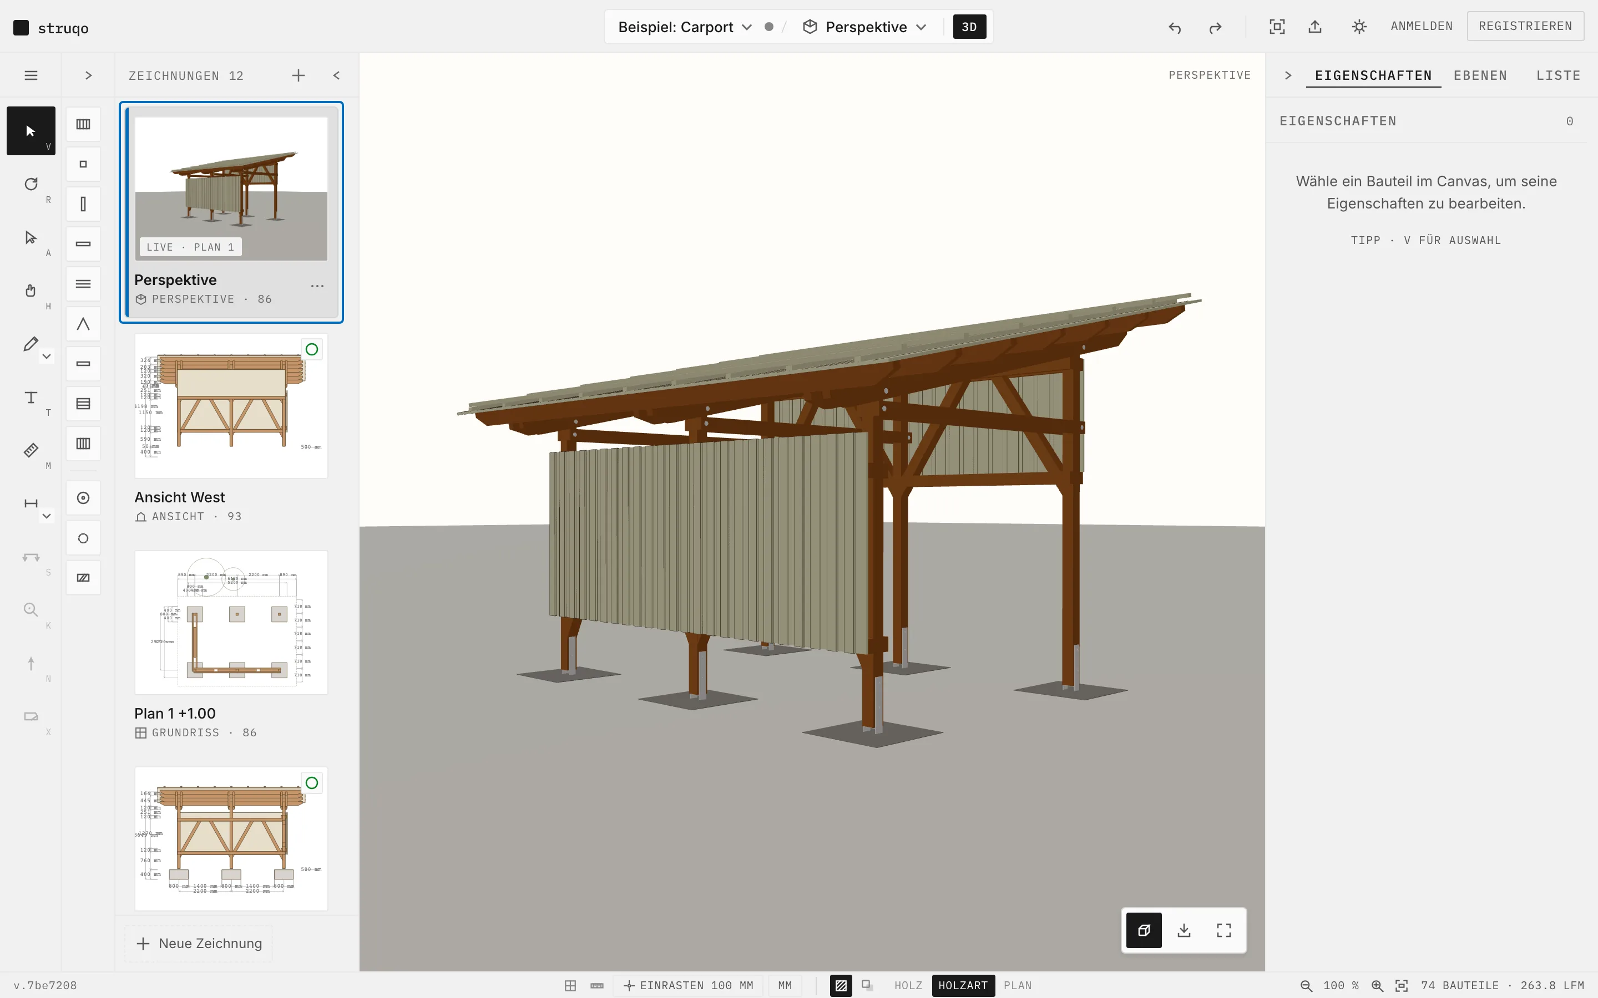Click the redo arrow

pos(1215,27)
